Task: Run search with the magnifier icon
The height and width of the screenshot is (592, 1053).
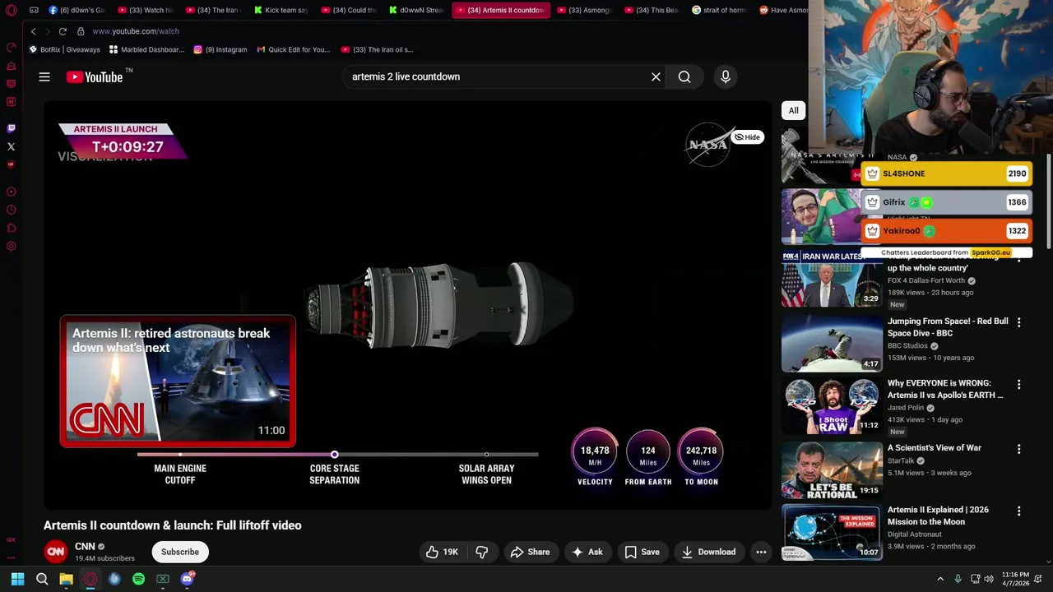Action: [x=684, y=76]
